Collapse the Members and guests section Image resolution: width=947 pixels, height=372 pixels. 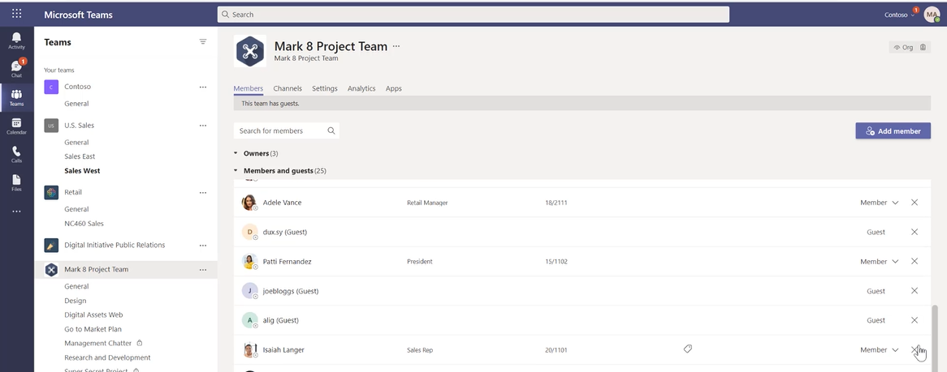pyautogui.click(x=236, y=171)
